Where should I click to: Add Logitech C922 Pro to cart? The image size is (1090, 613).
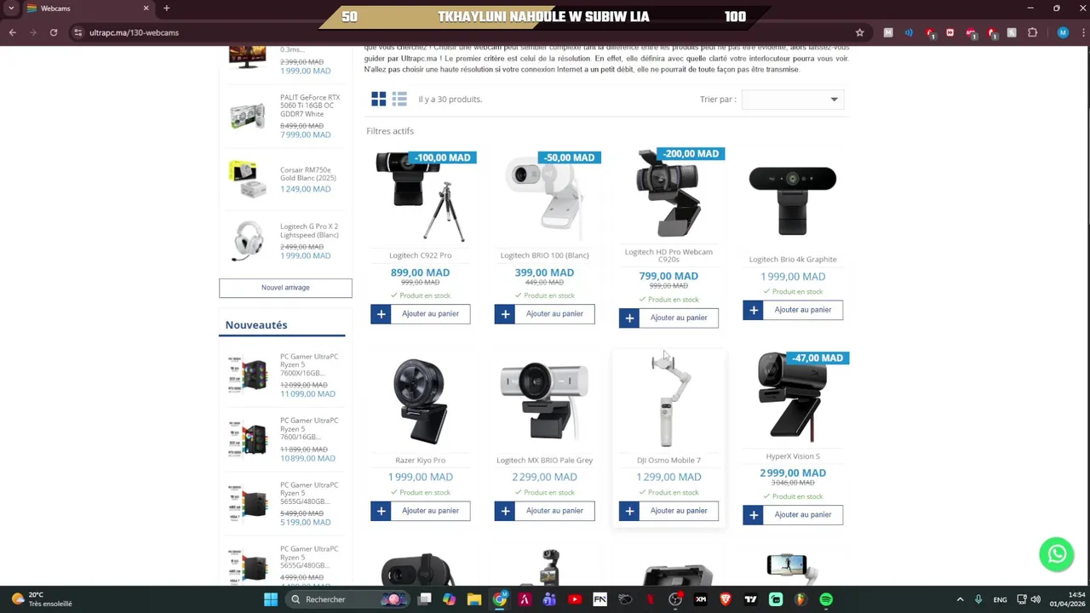tap(421, 313)
